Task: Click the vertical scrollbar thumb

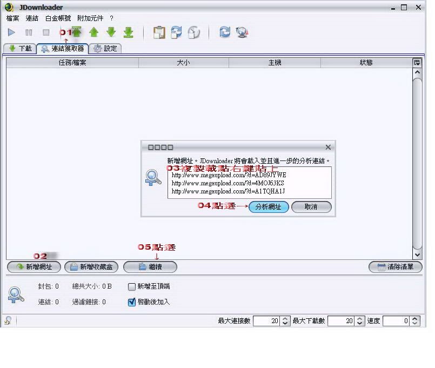Action: [417, 164]
